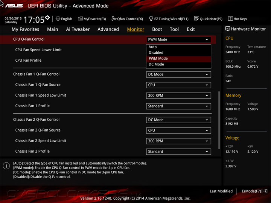
Task: Click the EZ Tuning Wizard bulb icon
Action: click(151, 18)
